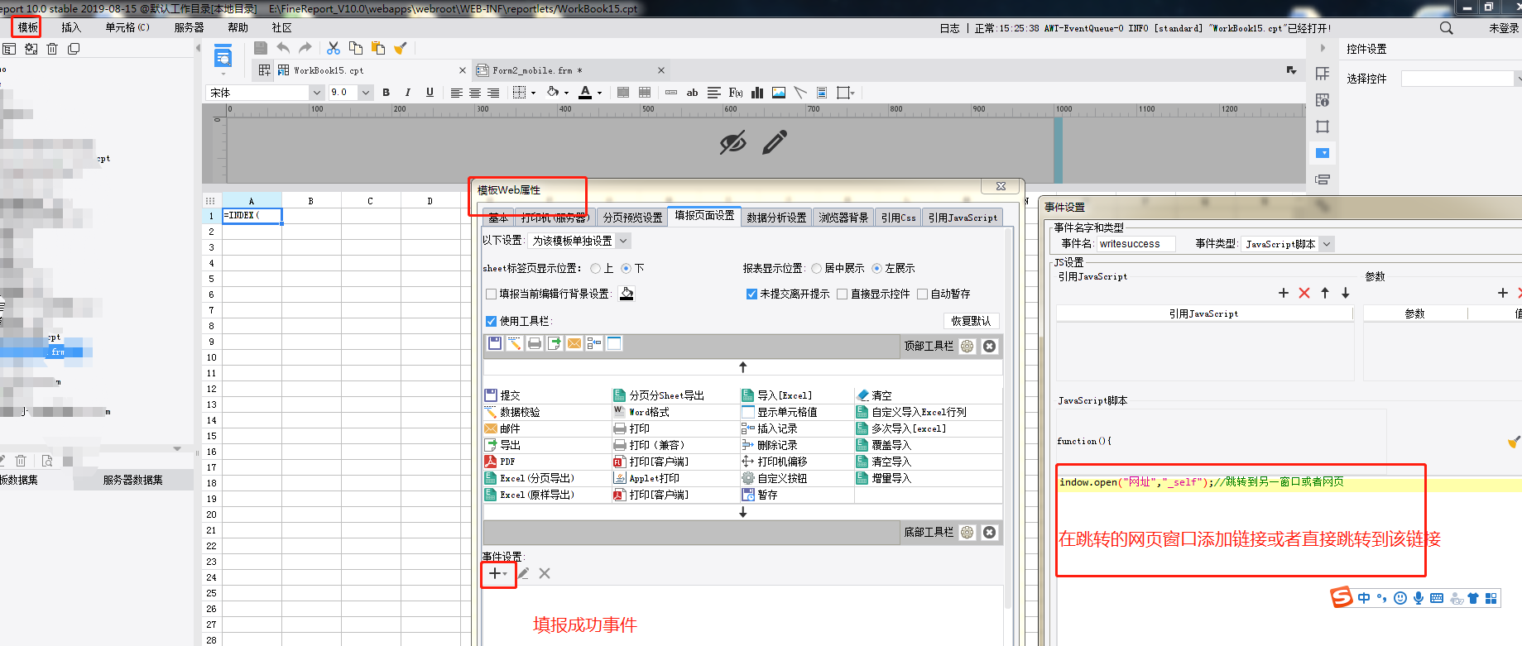Move referenced JavaScript up with the arrow
This screenshot has height=646, width=1522.
(x=1325, y=293)
